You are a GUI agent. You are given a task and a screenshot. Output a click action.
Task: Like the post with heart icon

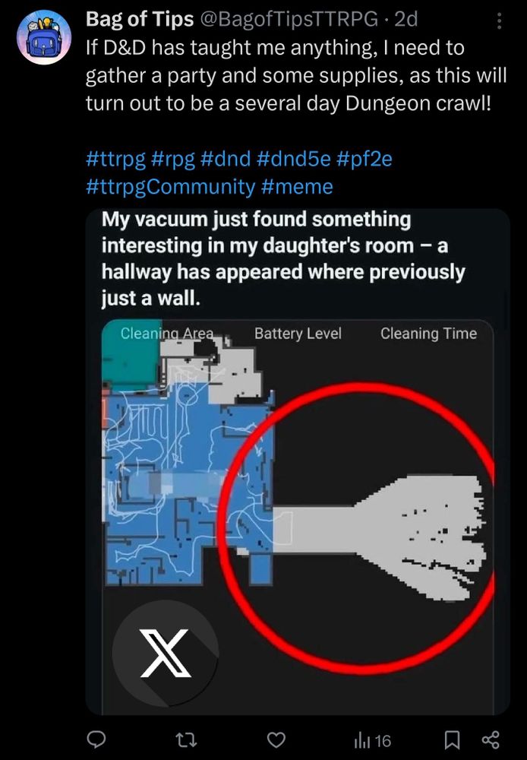click(276, 739)
